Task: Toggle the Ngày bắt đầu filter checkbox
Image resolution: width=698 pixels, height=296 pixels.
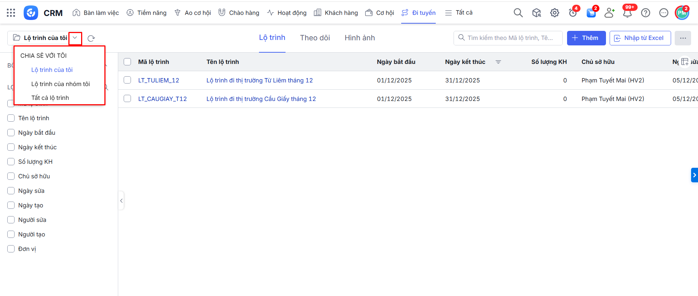Action: click(x=11, y=133)
